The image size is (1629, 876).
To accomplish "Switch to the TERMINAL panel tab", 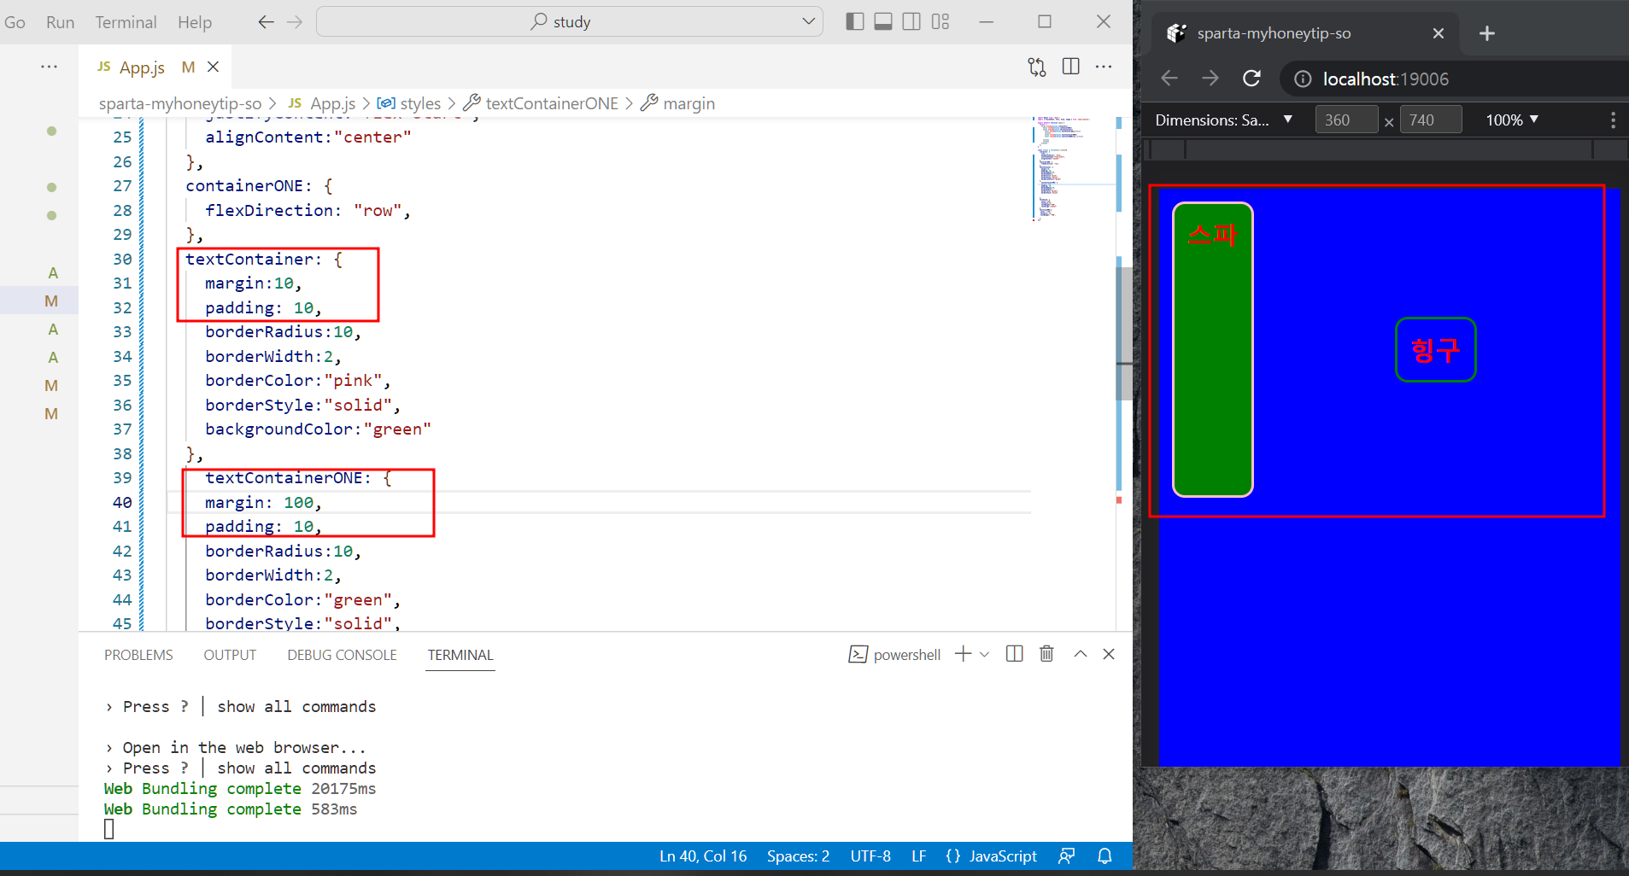I will tap(460, 655).
